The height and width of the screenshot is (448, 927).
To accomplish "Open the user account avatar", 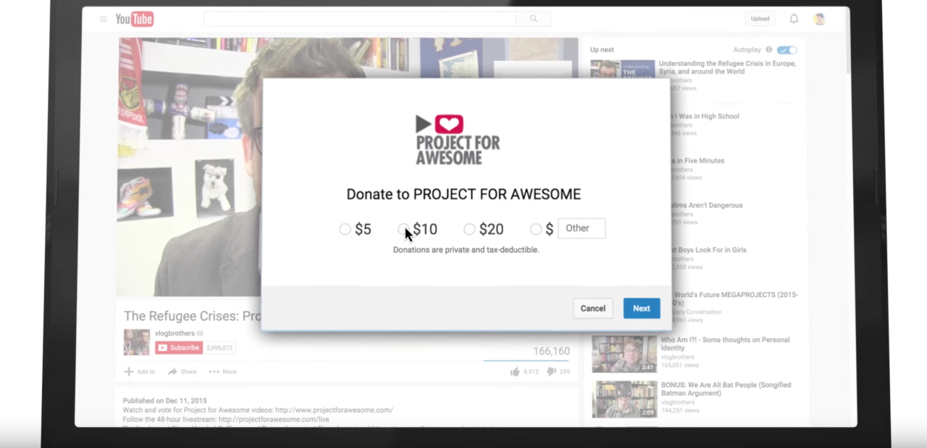I will pyautogui.click(x=819, y=19).
